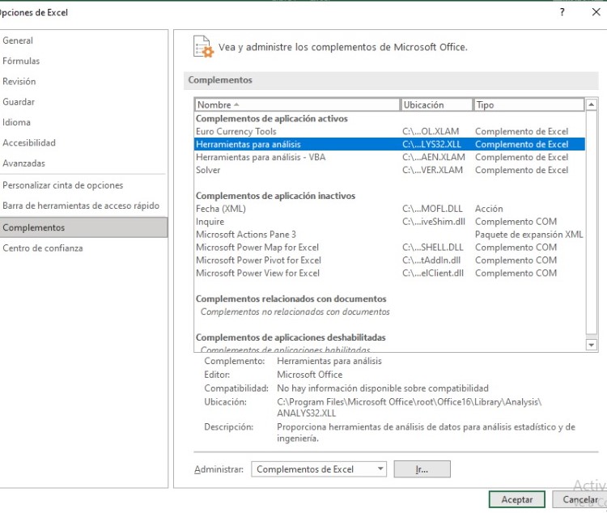Click the add-ins gear document icon

203,46
